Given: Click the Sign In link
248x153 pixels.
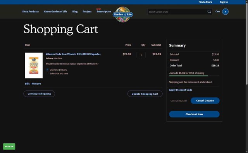Looking at the screenshot, I should (224, 2).
